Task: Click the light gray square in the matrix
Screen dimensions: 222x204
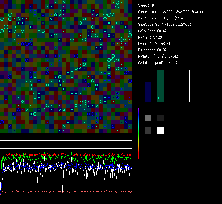Action: pyautogui.click(x=148, y=118)
